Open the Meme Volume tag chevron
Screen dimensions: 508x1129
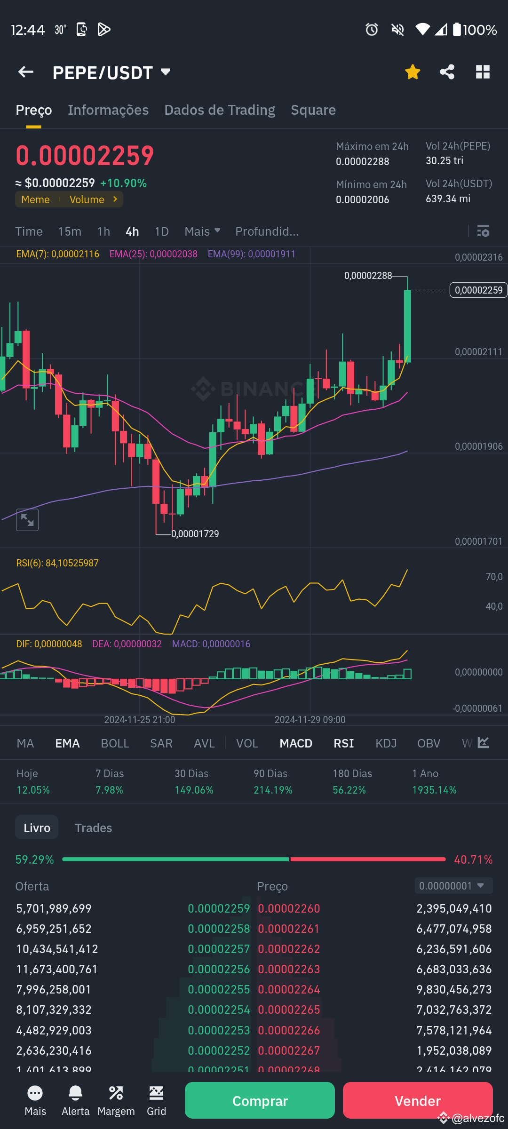click(115, 199)
